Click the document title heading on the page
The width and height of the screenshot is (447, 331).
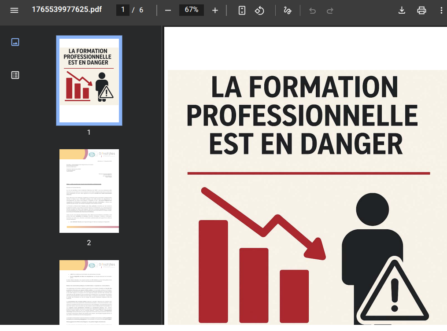[302, 115]
